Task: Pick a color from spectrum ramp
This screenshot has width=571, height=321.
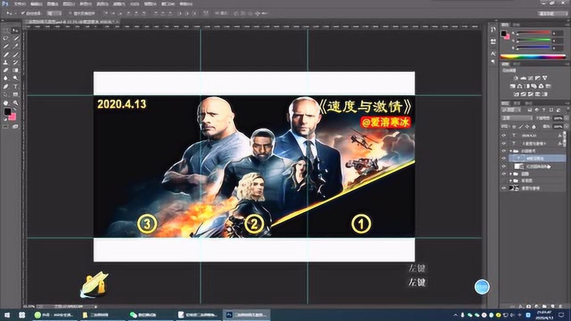Action: (x=533, y=57)
